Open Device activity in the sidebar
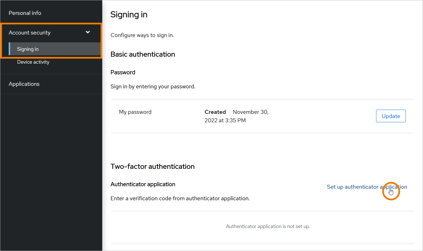Image resolution: width=423 pixels, height=251 pixels. [33, 62]
